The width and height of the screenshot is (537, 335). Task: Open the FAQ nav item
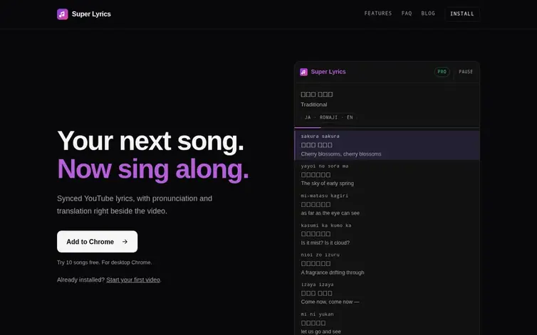click(x=407, y=14)
